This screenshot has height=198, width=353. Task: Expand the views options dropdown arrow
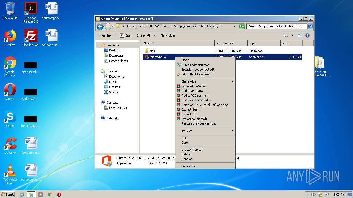pos(292,35)
